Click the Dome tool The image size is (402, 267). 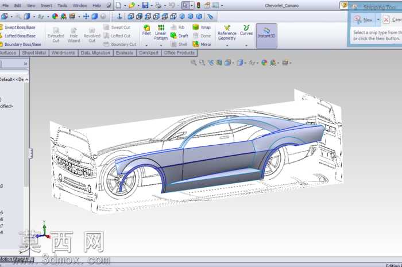pos(202,36)
